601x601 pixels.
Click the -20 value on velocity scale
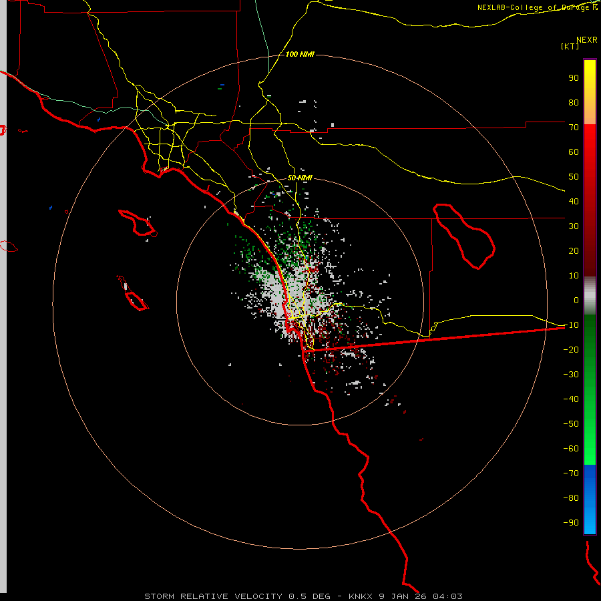click(571, 349)
